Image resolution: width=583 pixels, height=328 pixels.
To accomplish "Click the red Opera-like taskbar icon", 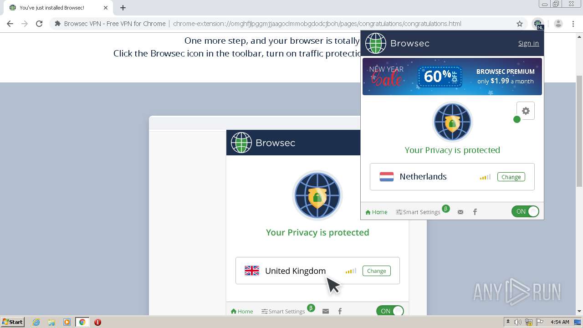I will 97,322.
